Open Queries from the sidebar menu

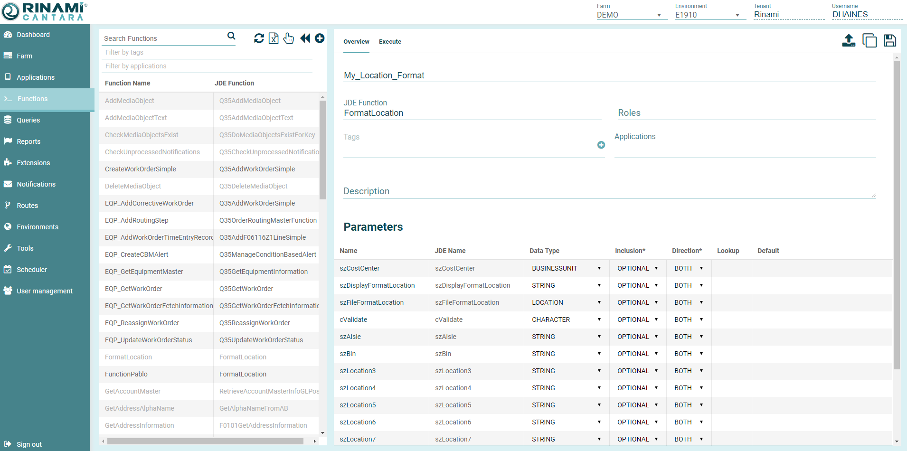(28, 120)
